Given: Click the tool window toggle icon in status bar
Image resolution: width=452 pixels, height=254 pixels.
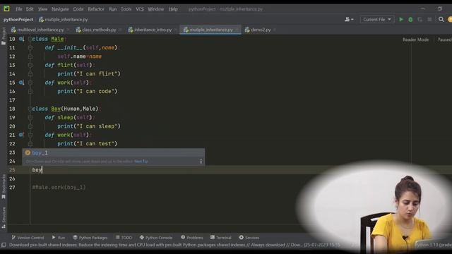Looking at the screenshot, I should [4, 245].
